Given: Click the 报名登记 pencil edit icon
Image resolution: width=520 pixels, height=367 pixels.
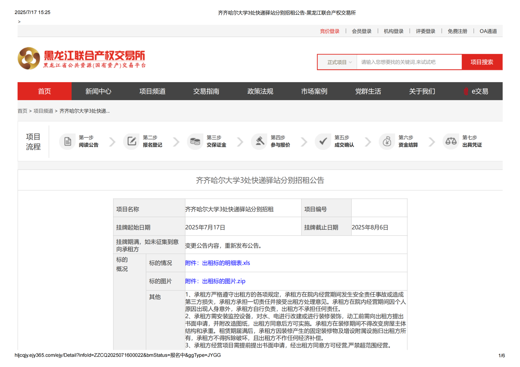Looking at the screenshot, I should pos(132,141).
